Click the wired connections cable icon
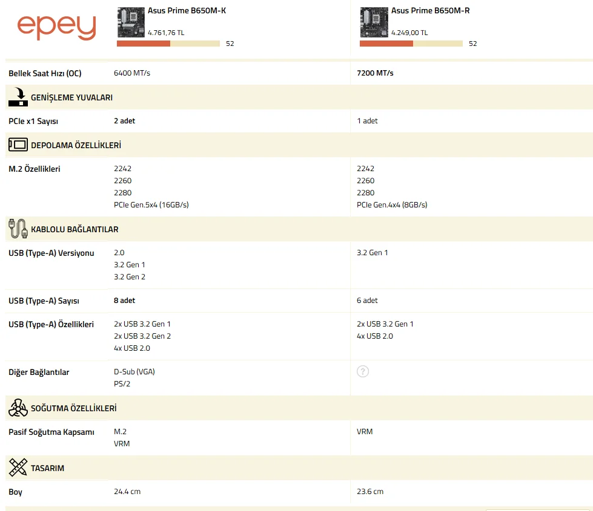This screenshot has height=511, width=593. pos(18,229)
